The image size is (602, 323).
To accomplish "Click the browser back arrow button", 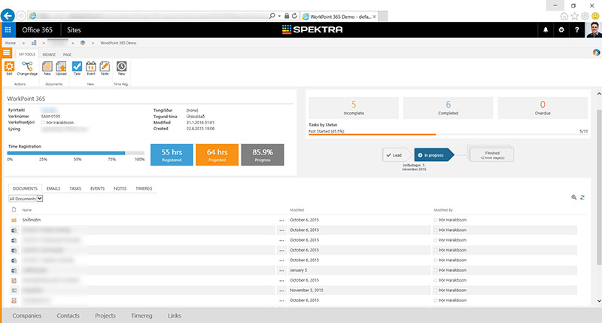I will (x=8, y=16).
